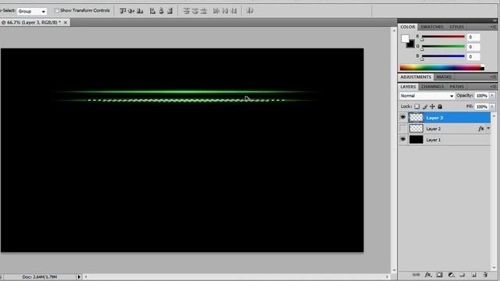Click the G value input field
500x281 pixels.
473,47
